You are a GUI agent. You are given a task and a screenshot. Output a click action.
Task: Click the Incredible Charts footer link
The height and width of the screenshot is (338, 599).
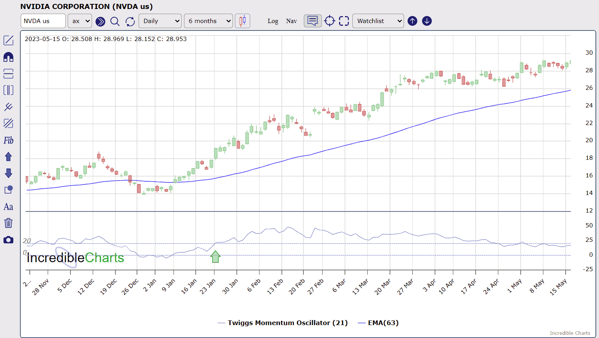[x=570, y=333]
